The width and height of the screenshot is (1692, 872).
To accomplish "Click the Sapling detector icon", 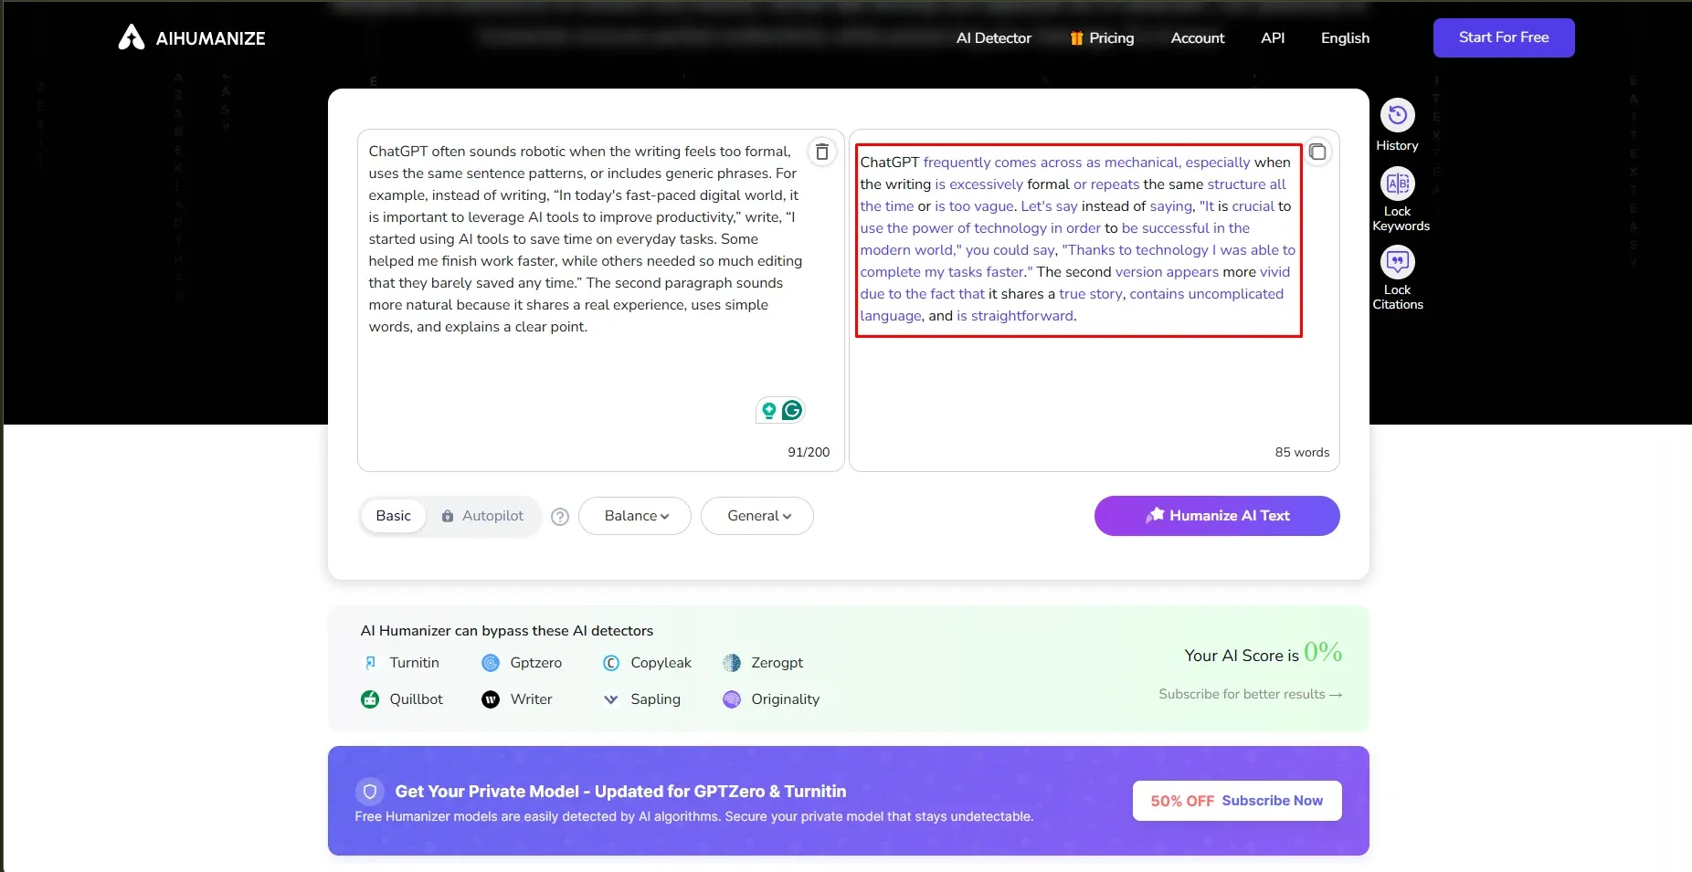I will point(611,699).
